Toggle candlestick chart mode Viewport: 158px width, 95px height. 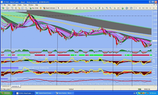tap(99, 8)
